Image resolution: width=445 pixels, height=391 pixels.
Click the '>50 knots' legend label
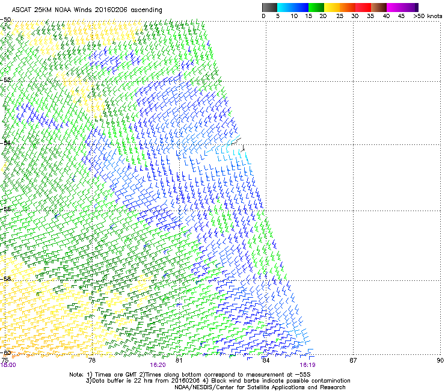click(428, 16)
